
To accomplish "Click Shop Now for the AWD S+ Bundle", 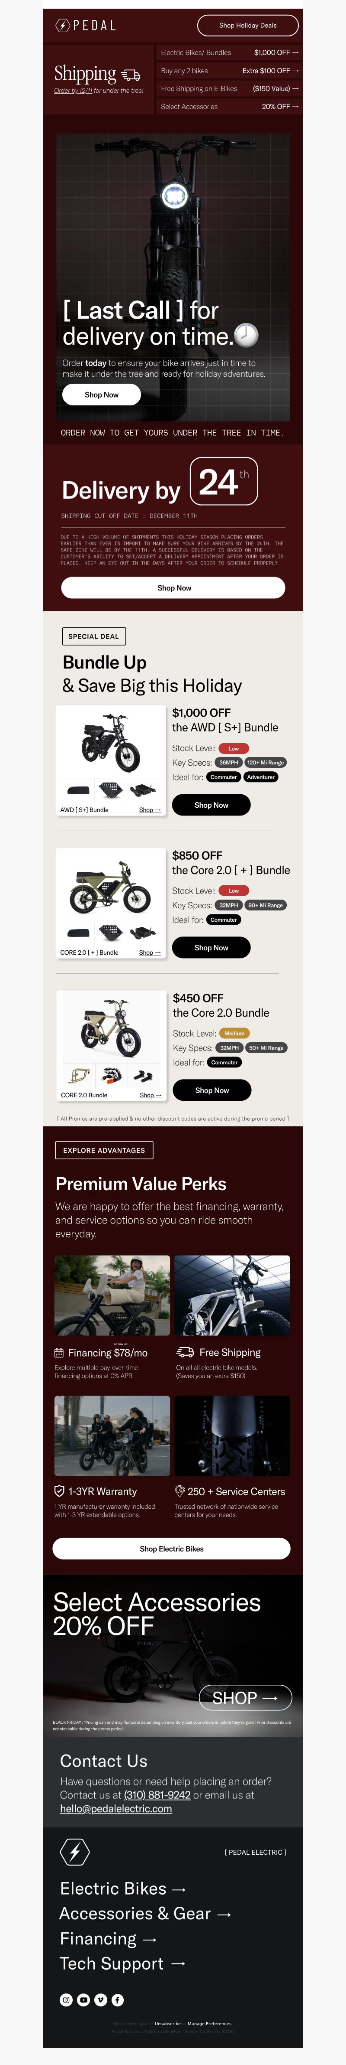I will click(x=211, y=805).
